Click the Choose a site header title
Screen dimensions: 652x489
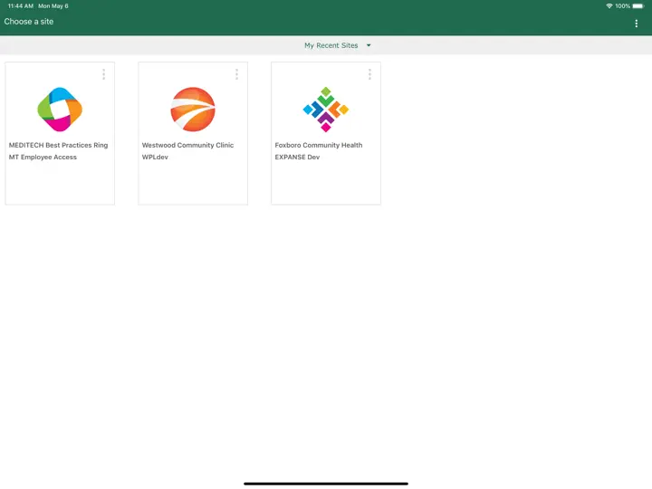[29, 22]
